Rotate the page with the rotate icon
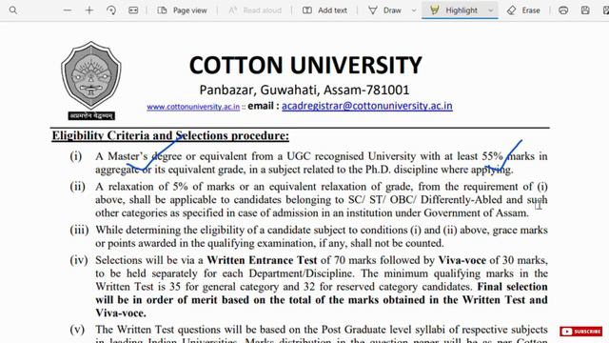 pyautogui.click(x=111, y=10)
